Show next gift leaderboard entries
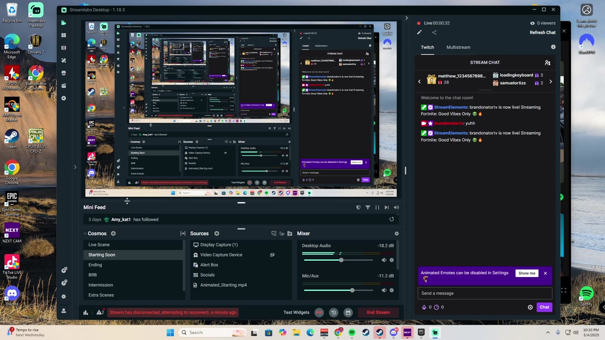 (551, 82)
